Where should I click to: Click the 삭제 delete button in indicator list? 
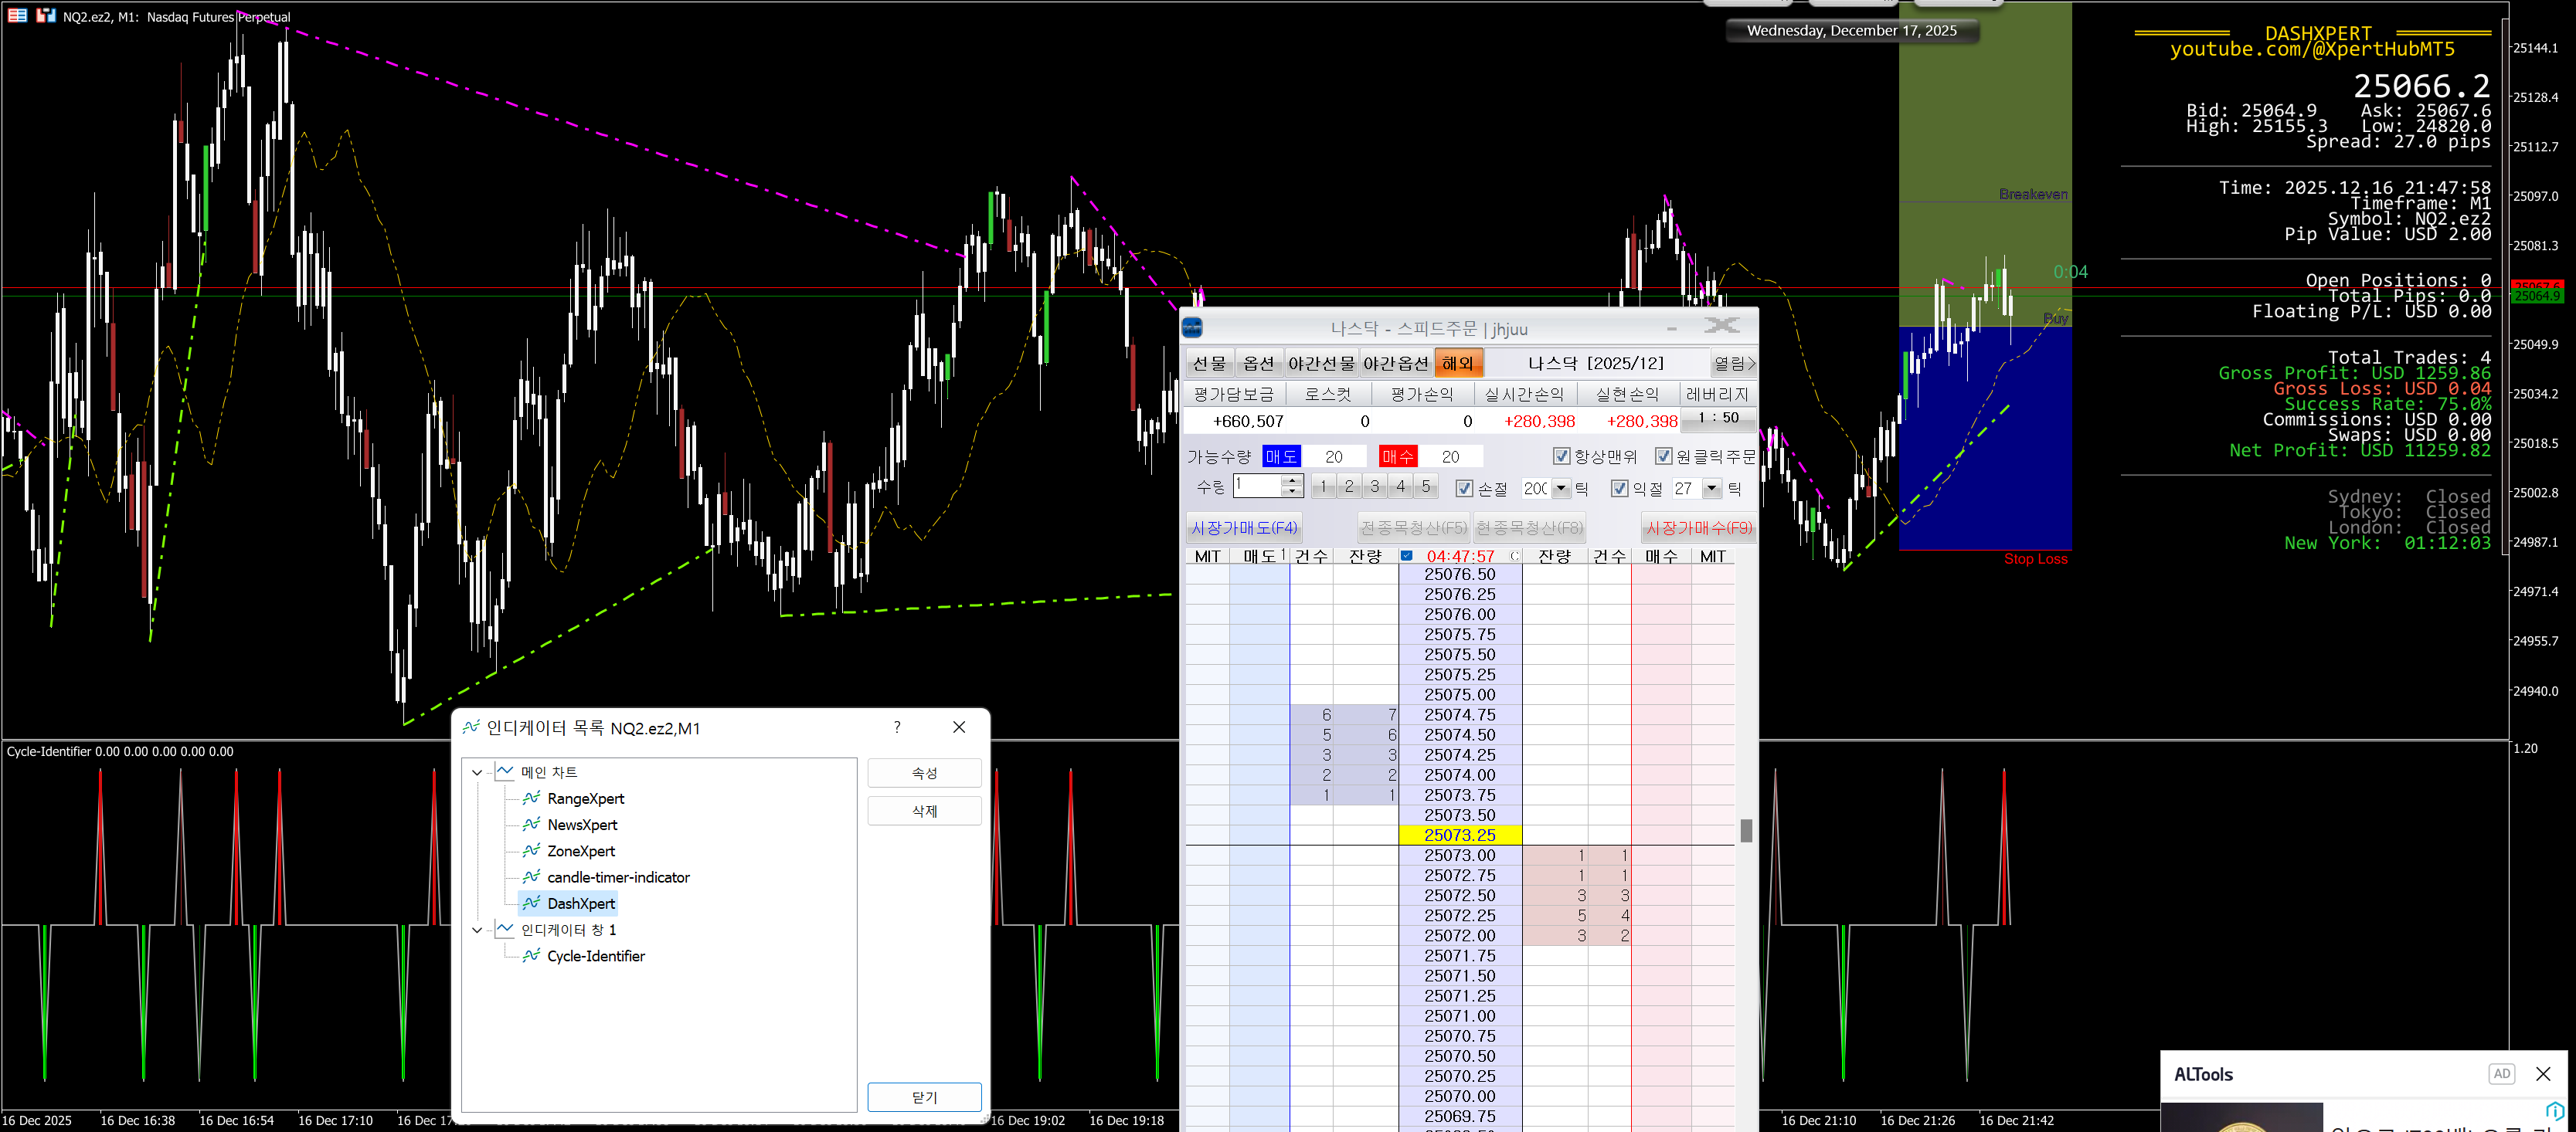pos(923,812)
